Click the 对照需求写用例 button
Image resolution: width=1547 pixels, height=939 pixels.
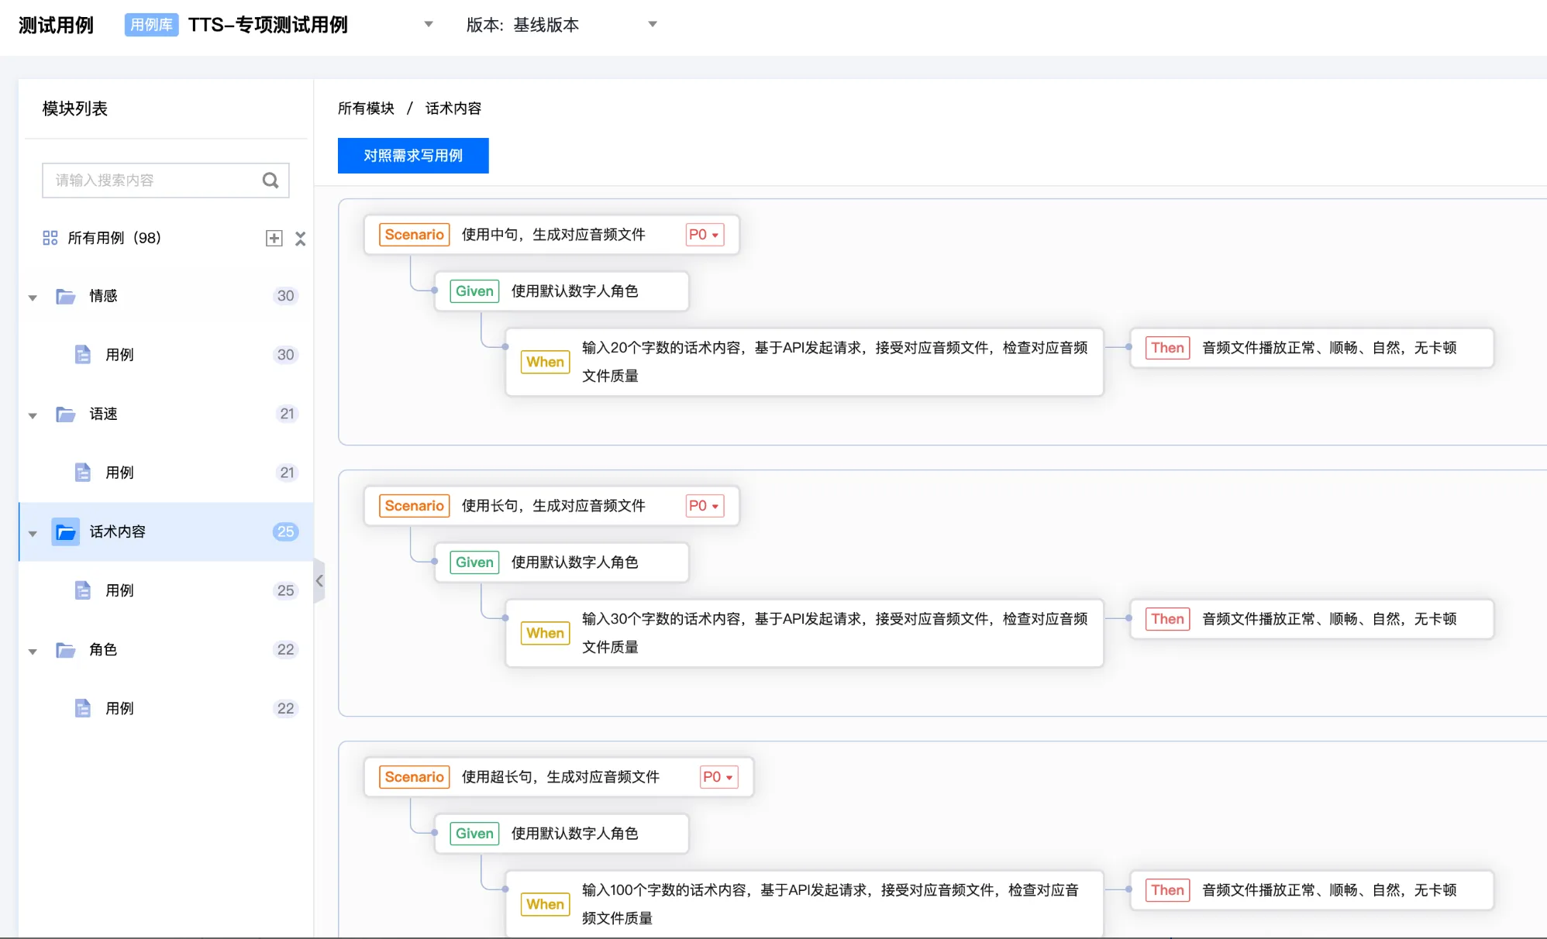click(413, 156)
